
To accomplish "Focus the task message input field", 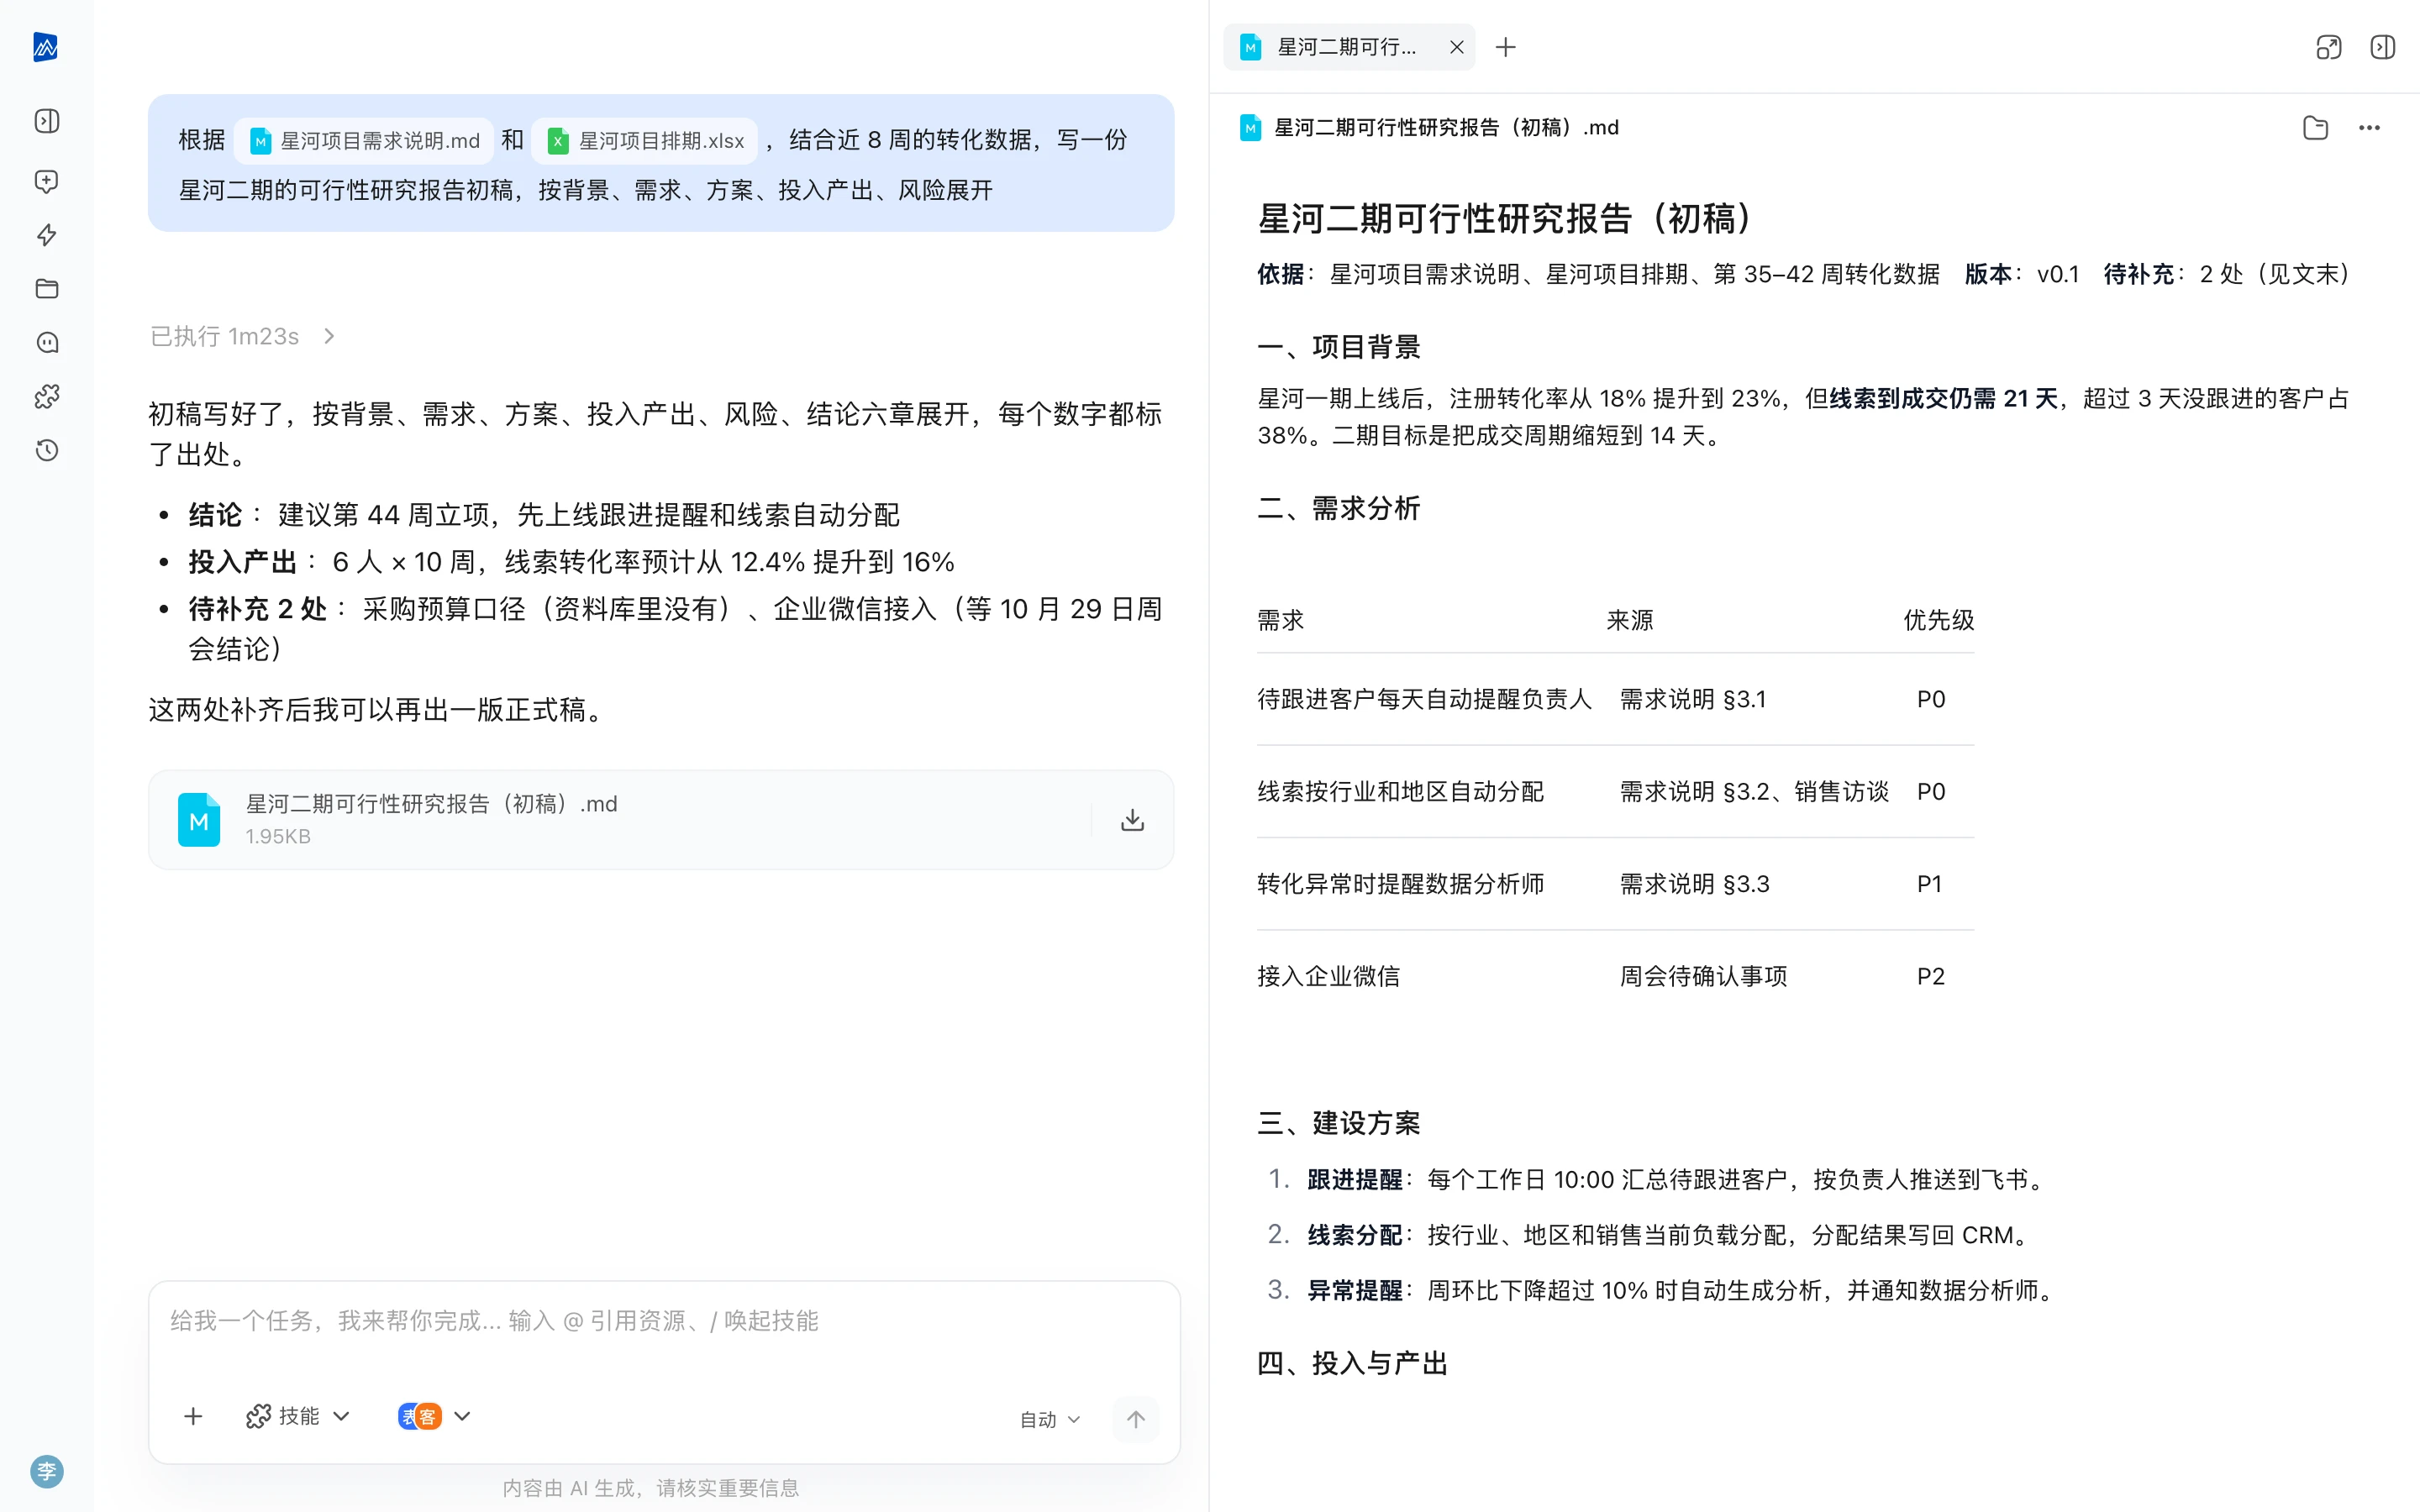I will (664, 1321).
